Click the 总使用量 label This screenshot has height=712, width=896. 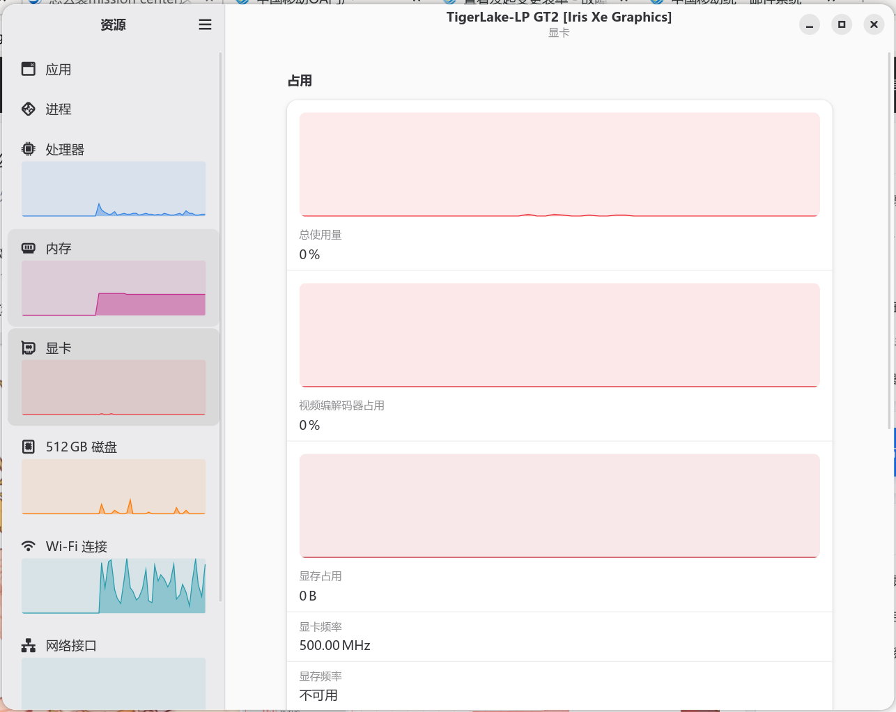pyautogui.click(x=320, y=235)
